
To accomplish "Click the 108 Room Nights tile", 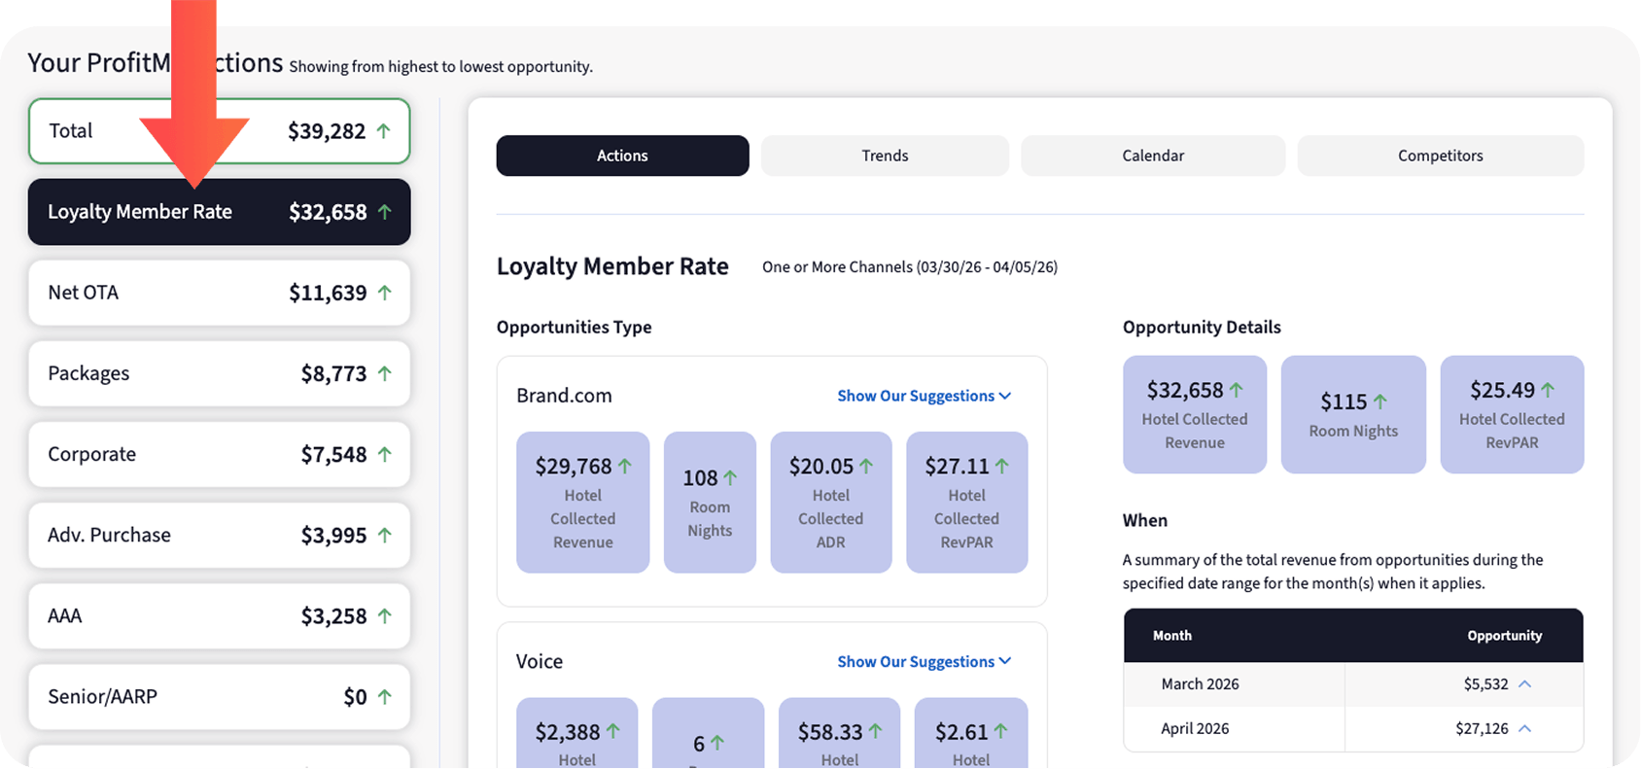I will pyautogui.click(x=710, y=503).
